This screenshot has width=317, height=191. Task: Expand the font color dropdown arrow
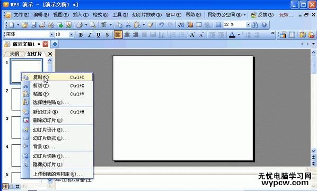(x=239, y=35)
